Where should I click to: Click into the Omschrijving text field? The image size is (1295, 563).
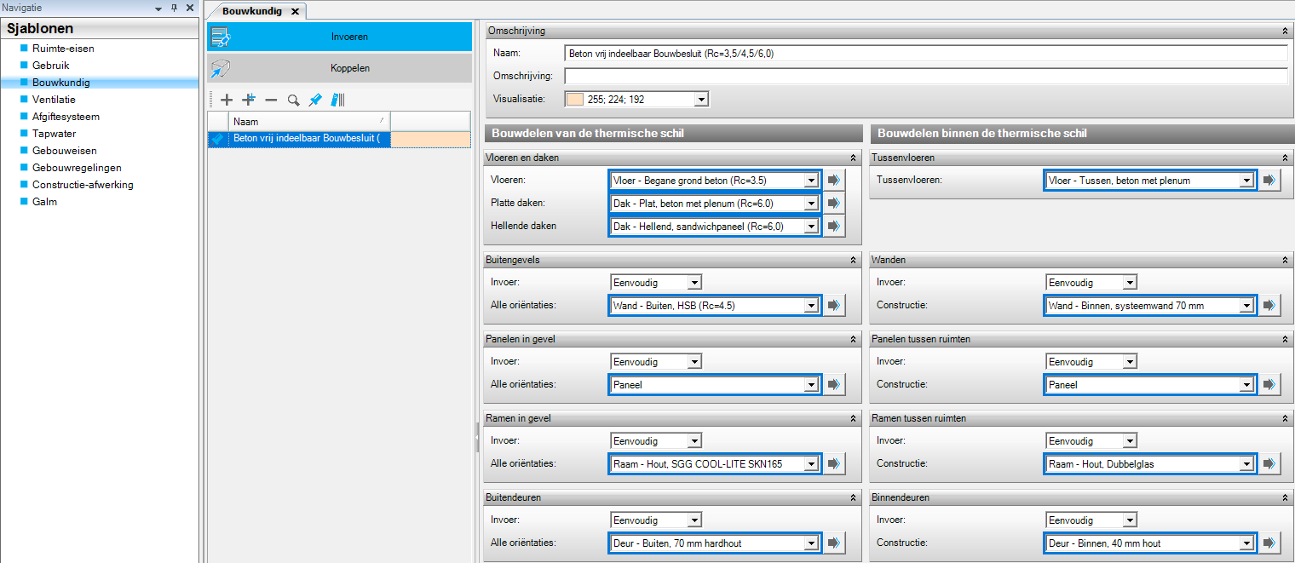pyautogui.click(x=924, y=77)
